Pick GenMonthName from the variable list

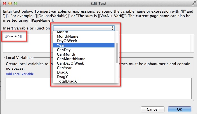pyautogui.click(x=71, y=59)
